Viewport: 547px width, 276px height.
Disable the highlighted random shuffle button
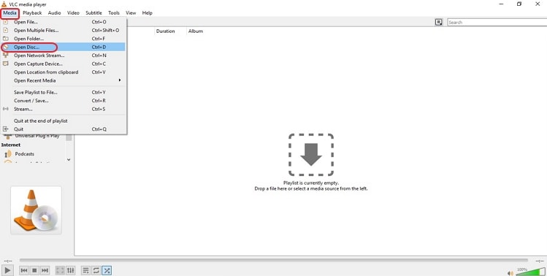point(107,270)
